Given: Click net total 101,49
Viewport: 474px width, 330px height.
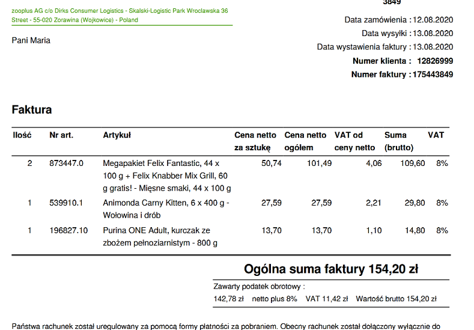Looking at the screenshot, I should [319, 163].
